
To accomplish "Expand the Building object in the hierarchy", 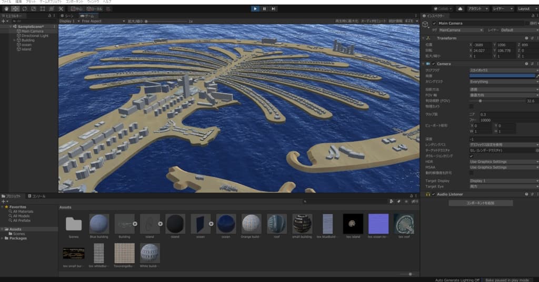I will tap(14, 40).
